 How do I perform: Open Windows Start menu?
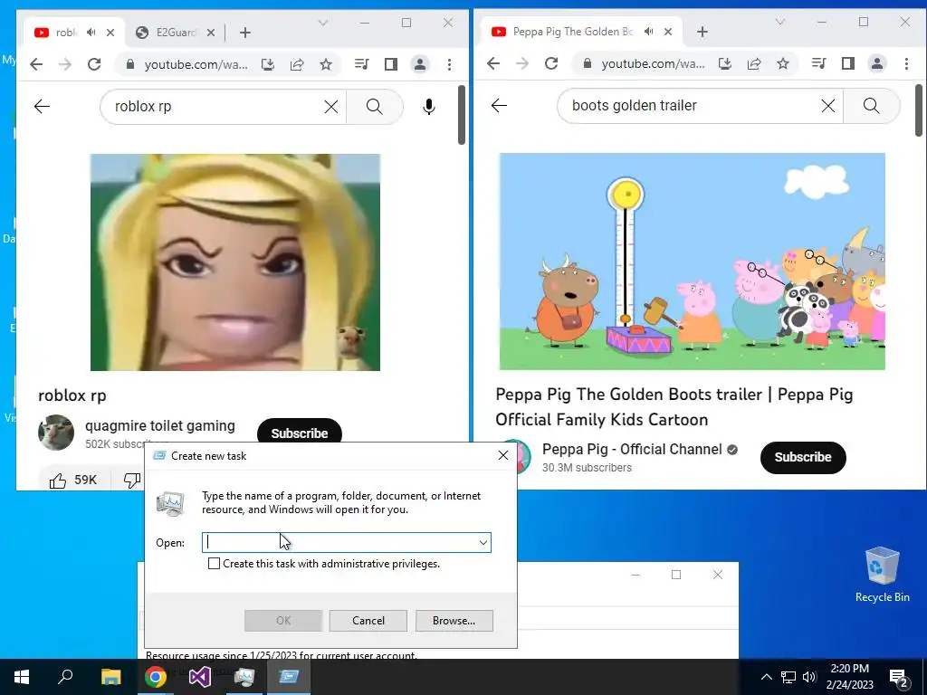click(x=22, y=677)
